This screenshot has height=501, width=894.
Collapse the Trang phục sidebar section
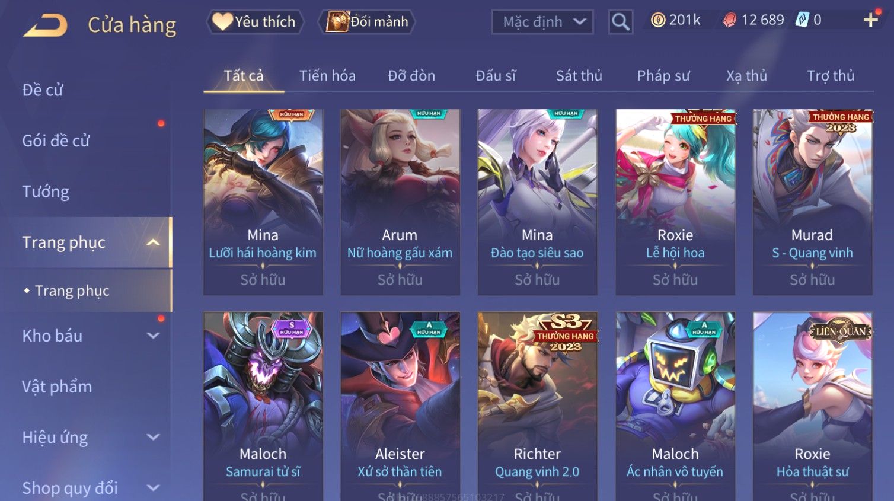click(x=152, y=242)
